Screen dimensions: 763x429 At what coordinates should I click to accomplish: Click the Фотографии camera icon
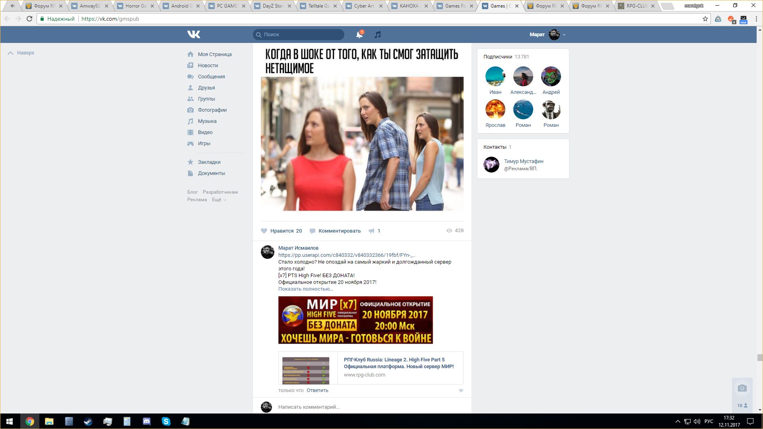pyautogui.click(x=190, y=110)
